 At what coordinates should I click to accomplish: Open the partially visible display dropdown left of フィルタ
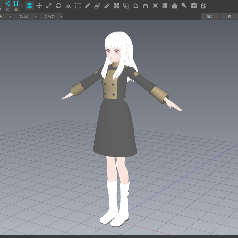[x=6, y=17]
